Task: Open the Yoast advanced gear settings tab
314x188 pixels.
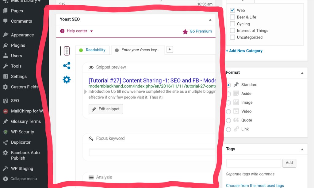Action: pos(67,80)
